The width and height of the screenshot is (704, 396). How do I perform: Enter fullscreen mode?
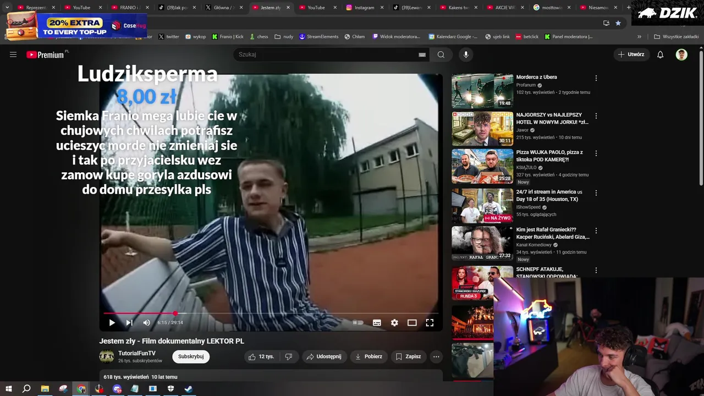coord(430,323)
